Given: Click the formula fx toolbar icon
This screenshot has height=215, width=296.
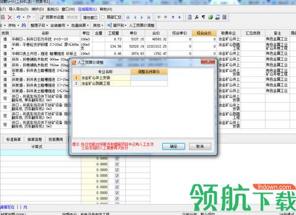Looking at the screenshot, I should coord(197,17).
